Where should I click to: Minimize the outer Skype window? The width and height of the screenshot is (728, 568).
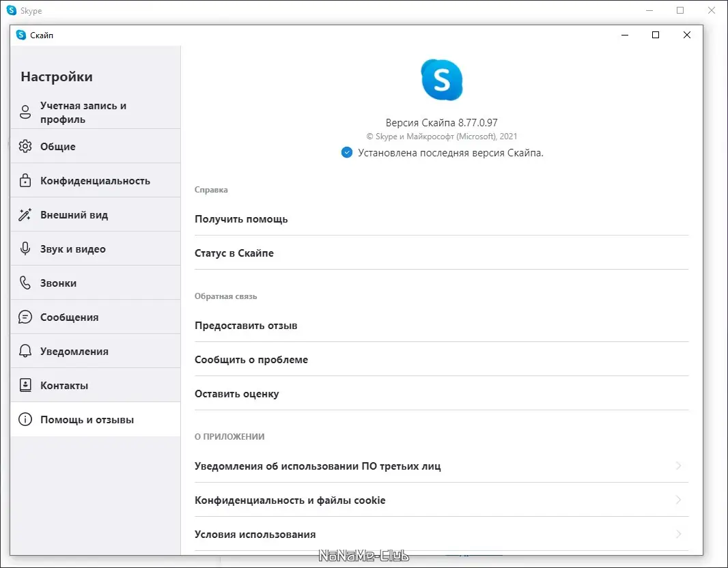tap(649, 10)
